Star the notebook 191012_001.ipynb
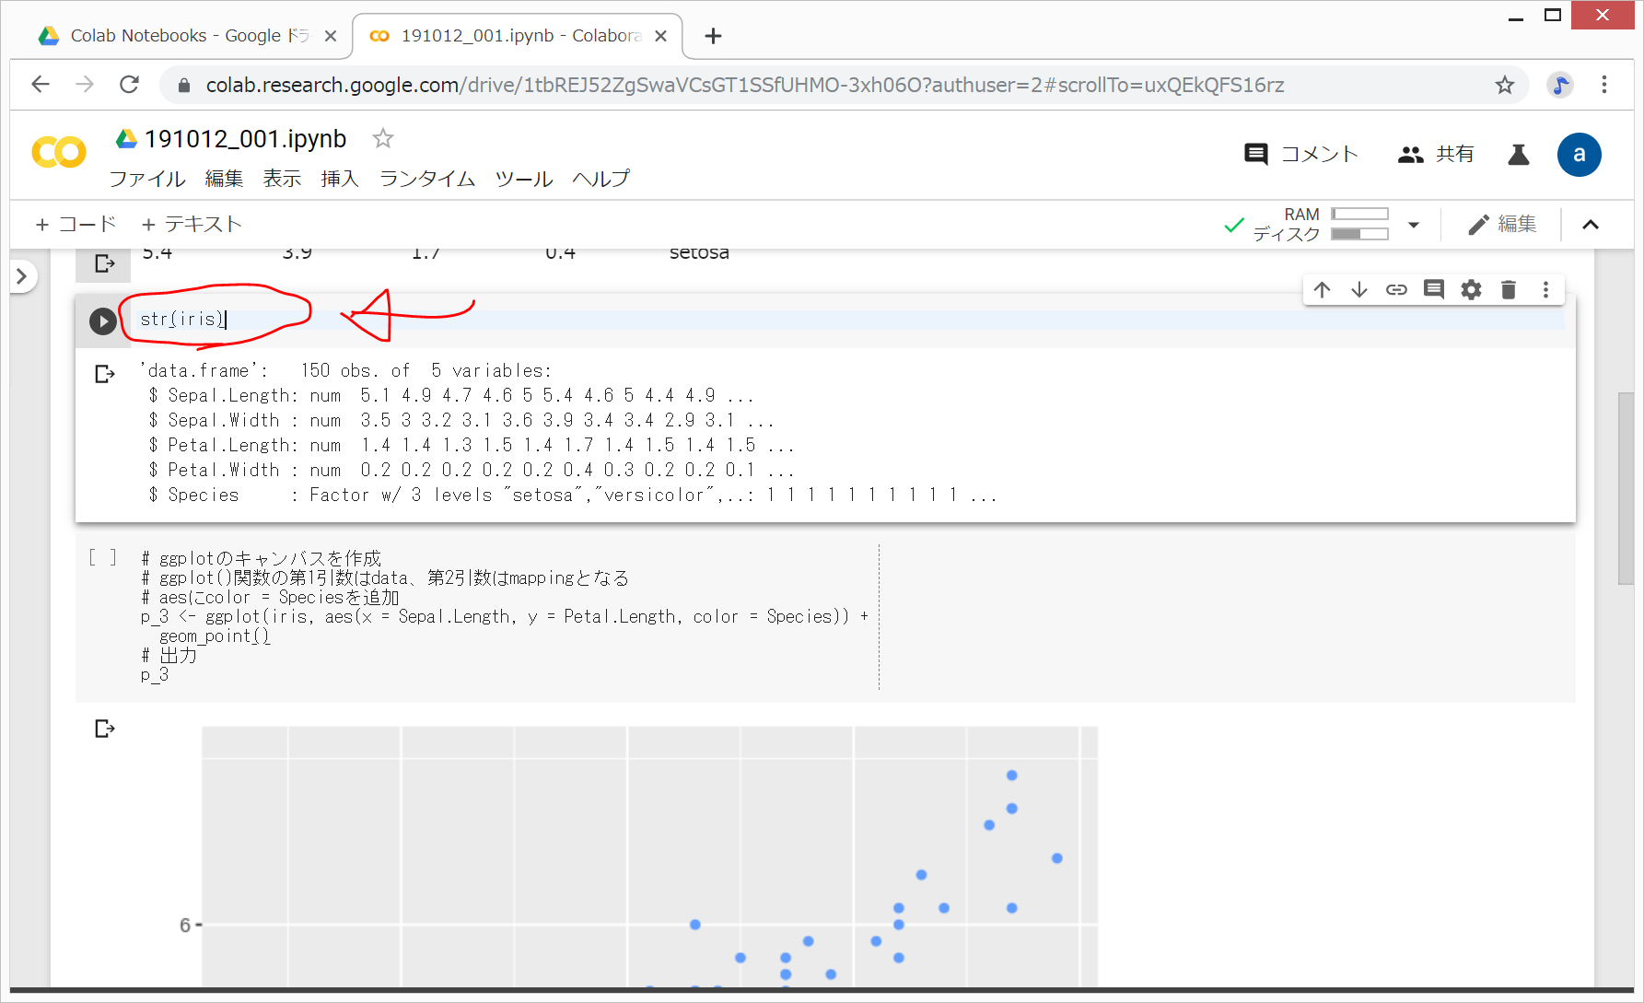 pos(382,139)
